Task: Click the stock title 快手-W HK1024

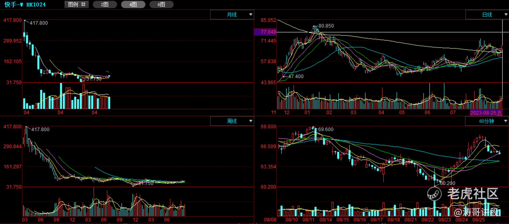Action: pos(25,5)
